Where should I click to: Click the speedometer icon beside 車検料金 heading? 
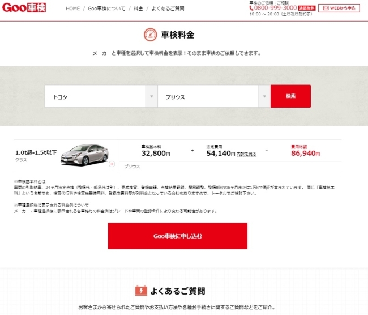click(x=150, y=35)
